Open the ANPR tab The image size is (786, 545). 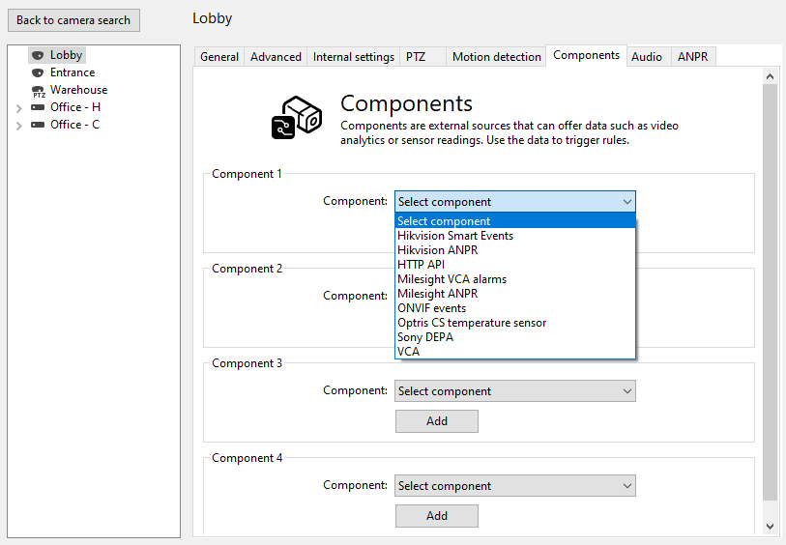[x=693, y=57]
